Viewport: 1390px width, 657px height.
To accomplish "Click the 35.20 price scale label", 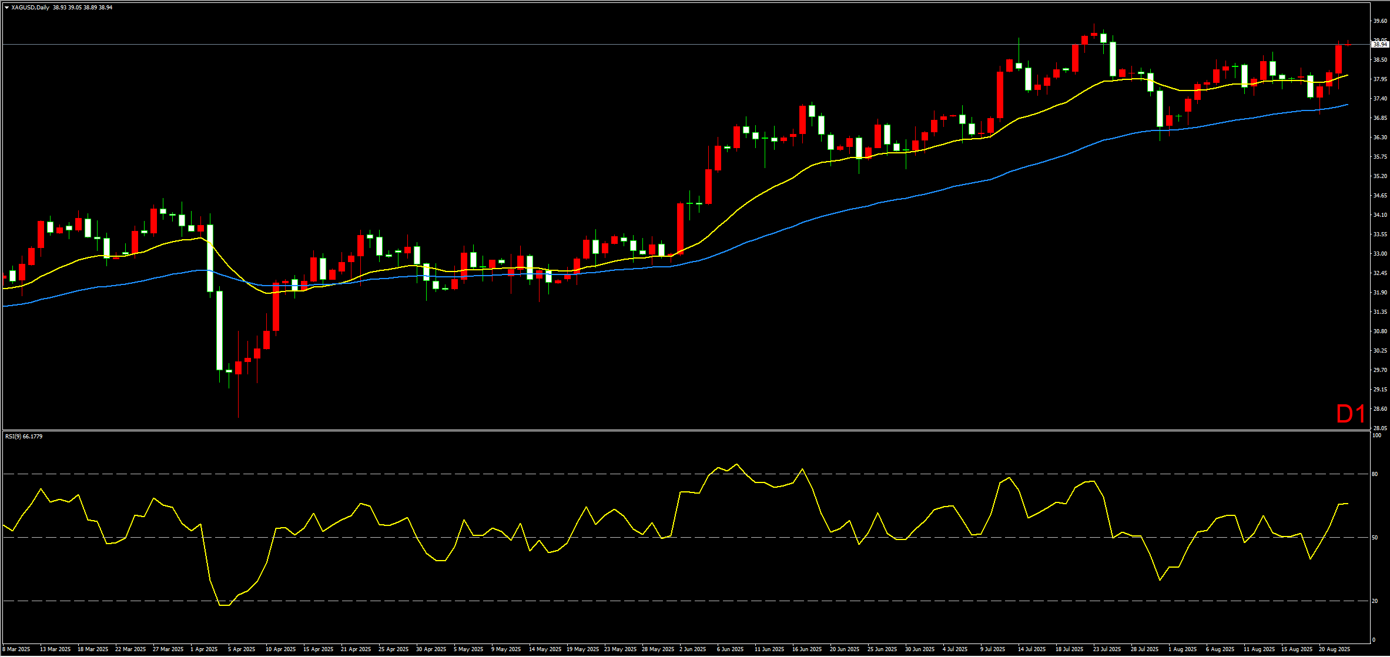I will [x=1379, y=176].
